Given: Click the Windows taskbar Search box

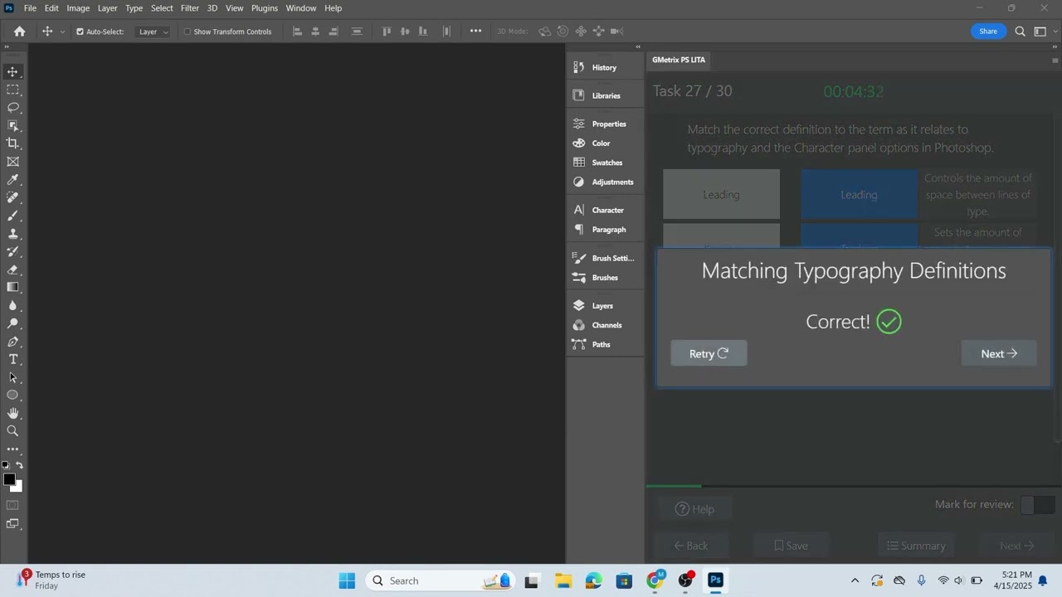Looking at the screenshot, I should point(441,580).
